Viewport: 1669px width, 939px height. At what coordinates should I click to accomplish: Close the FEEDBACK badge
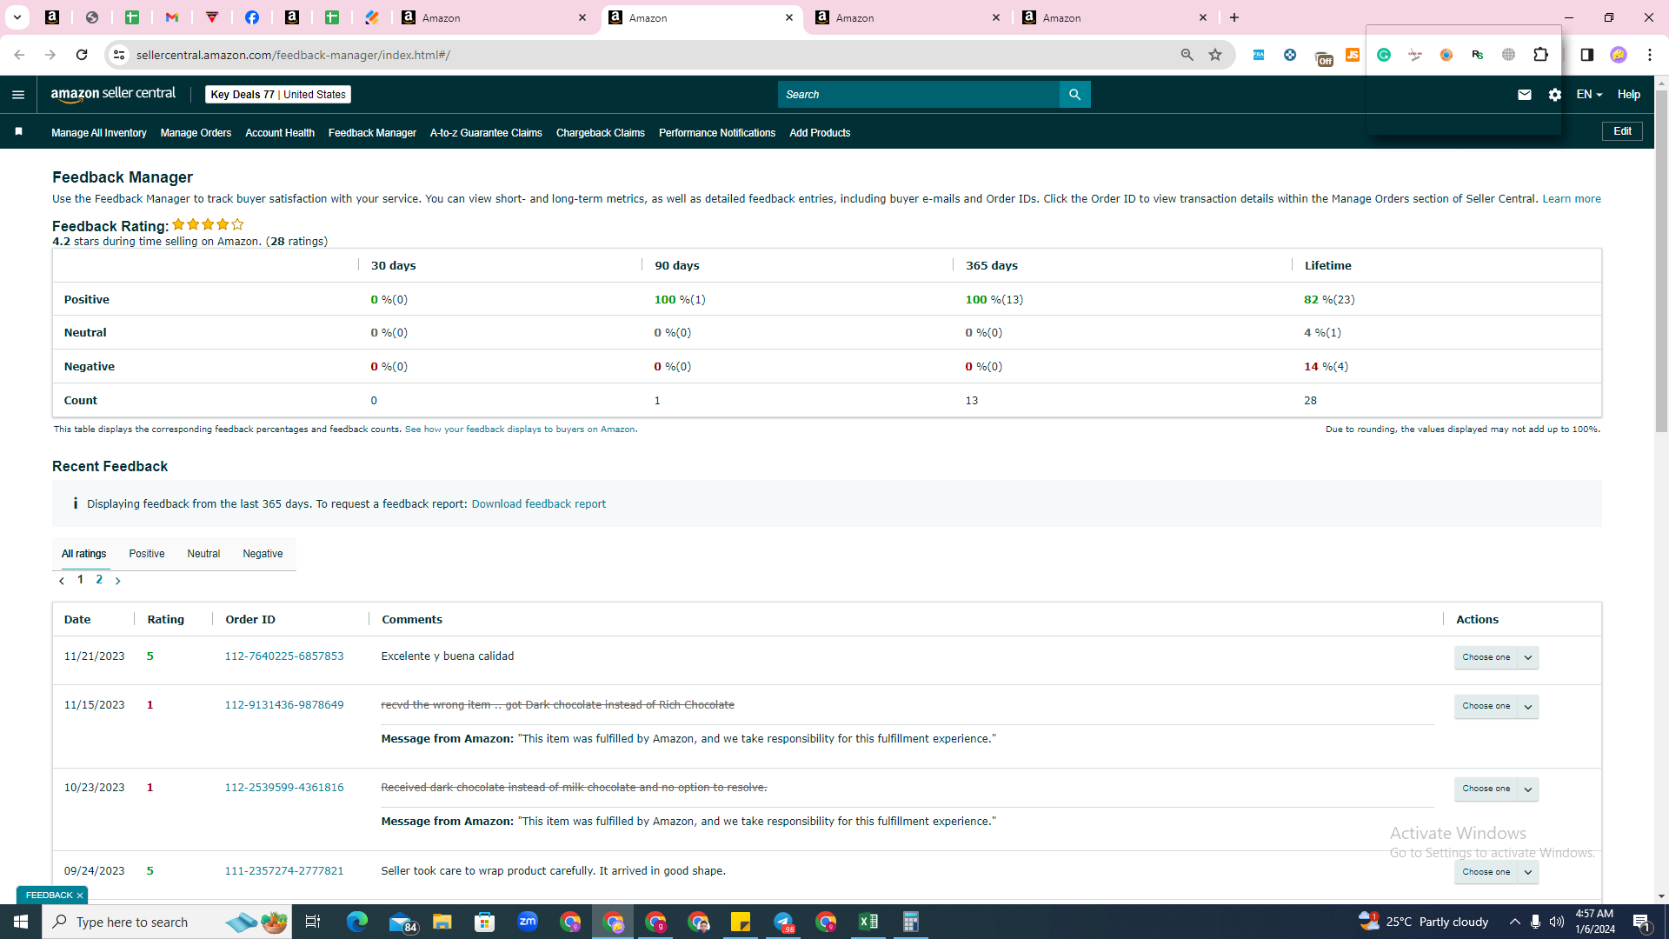pyautogui.click(x=79, y=896)
